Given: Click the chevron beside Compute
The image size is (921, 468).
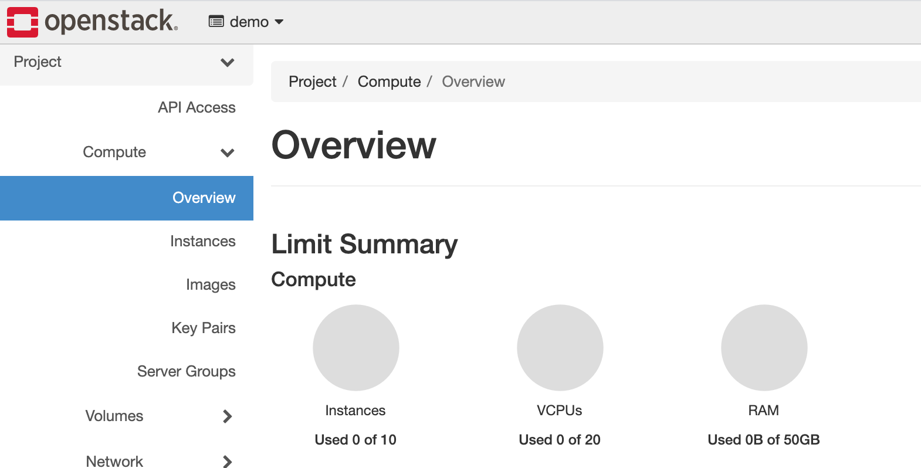Looking at the screenshot, I should click(x=228, y=153).
